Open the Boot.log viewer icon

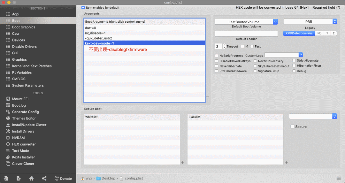click(8, 105)
